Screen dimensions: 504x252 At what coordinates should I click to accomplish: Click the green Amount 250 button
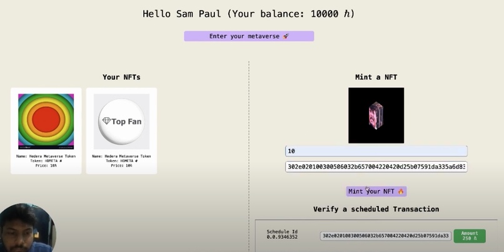pyautogui.click(x=470, y=236)
